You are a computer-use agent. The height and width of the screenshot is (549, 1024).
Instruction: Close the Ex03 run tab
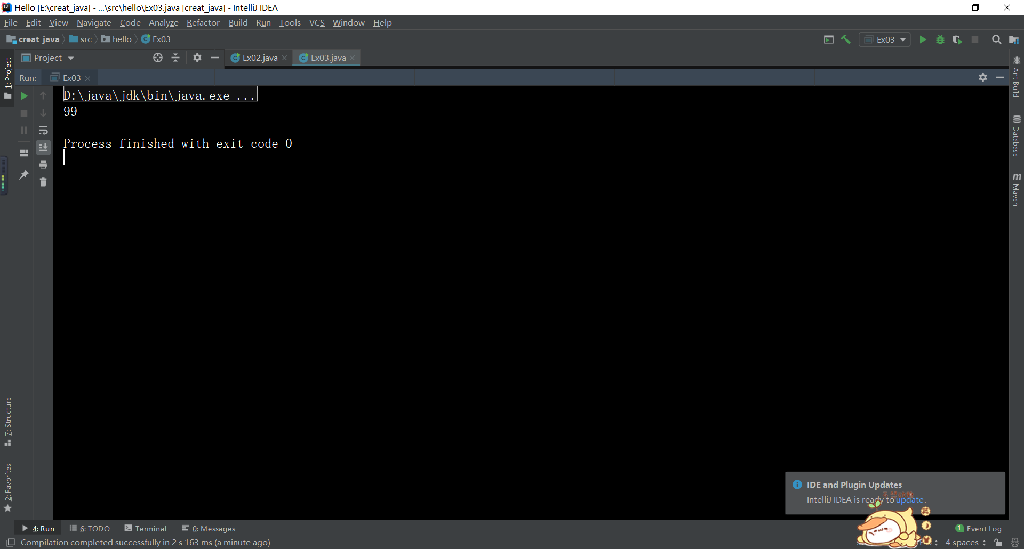(x=88, y=78)
